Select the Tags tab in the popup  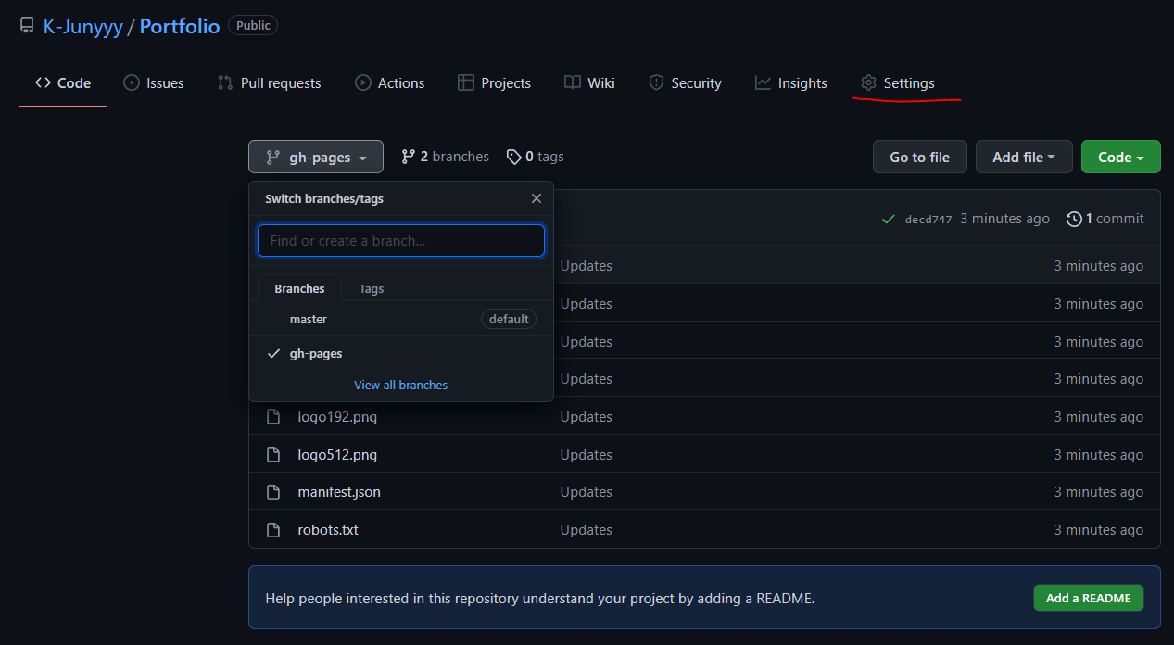coord(372,289)
